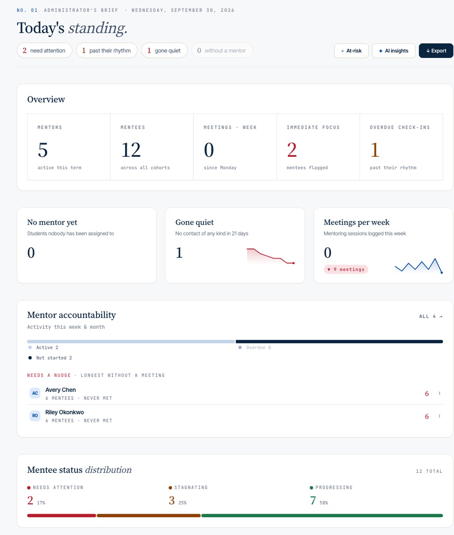Click the '2 need attention' pill
This screenshot has width=454, height=535.
[x=45, y=50]
